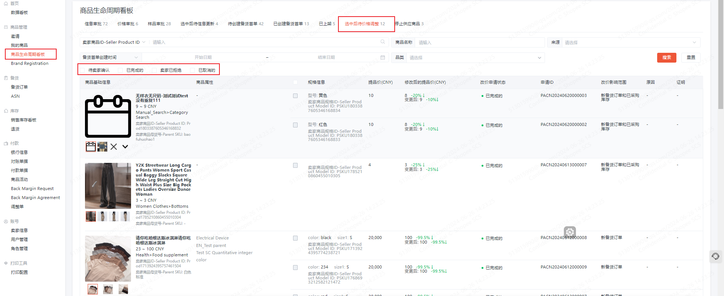Viewport: 724px width, 296px height.
Task: Check the row for color: black size1: S
Action: coord(295,238)
